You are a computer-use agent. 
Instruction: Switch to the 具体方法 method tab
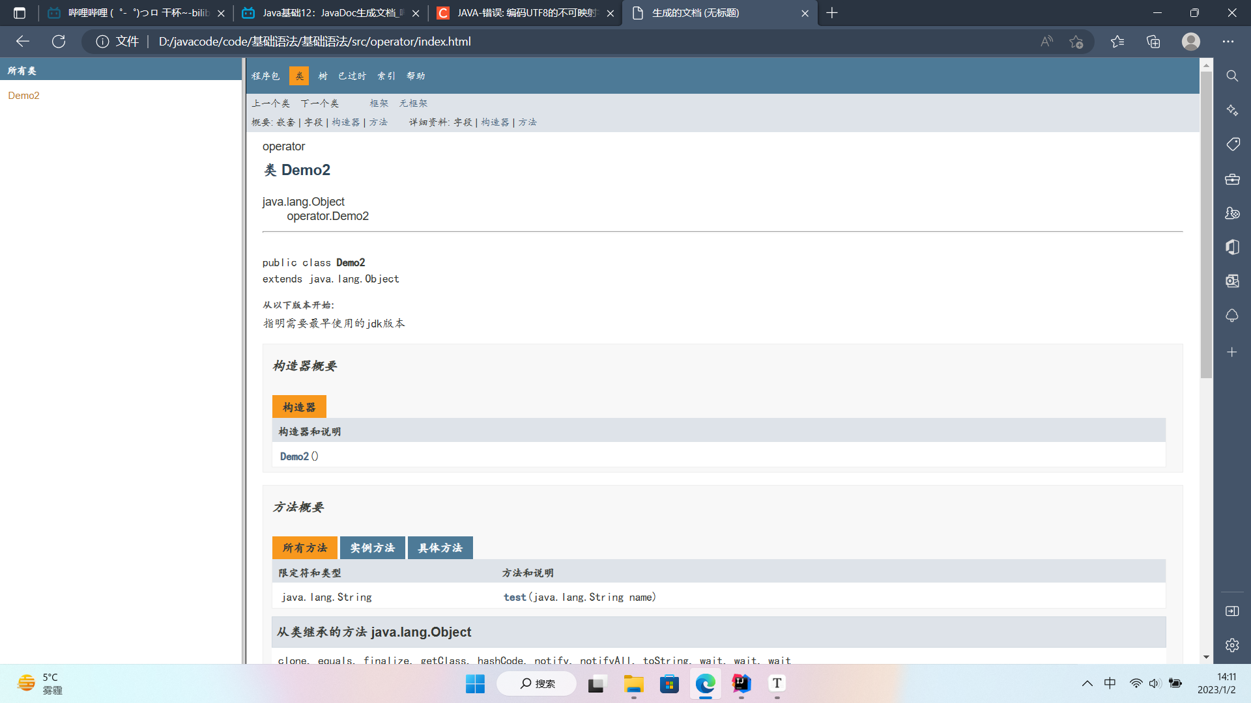[x=440, y=548]
